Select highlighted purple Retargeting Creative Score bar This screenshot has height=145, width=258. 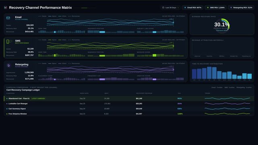[154, 79]
